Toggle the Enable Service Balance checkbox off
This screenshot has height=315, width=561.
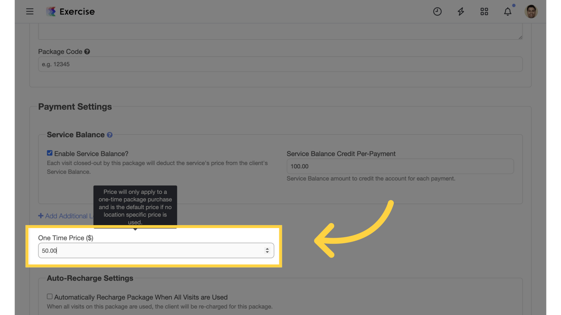pyautogui.click(x=49, y=153)
